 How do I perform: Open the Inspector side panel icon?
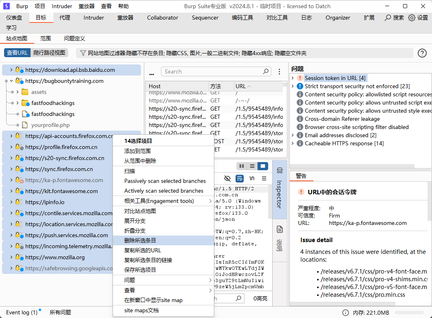pos(280,170)
